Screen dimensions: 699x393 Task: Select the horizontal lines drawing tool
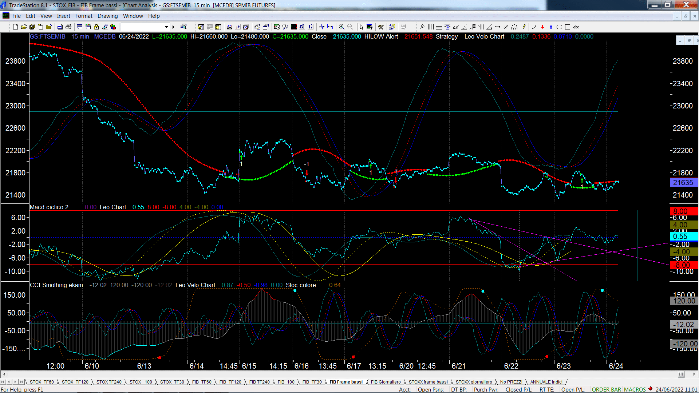(x=439, y=27)
